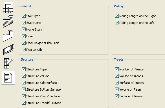
Task: Toggle the Stair Name checkbox
Action: [24, 23]
